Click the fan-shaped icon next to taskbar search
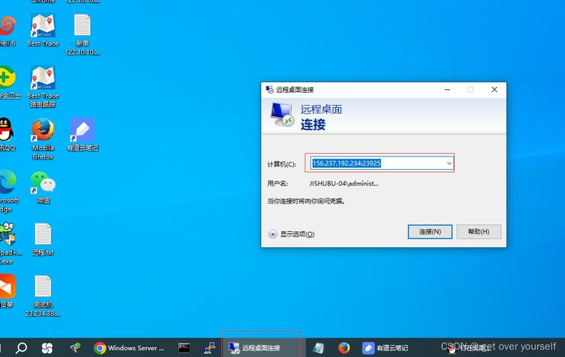The image size is (565, 357). (x=47, y=348)
